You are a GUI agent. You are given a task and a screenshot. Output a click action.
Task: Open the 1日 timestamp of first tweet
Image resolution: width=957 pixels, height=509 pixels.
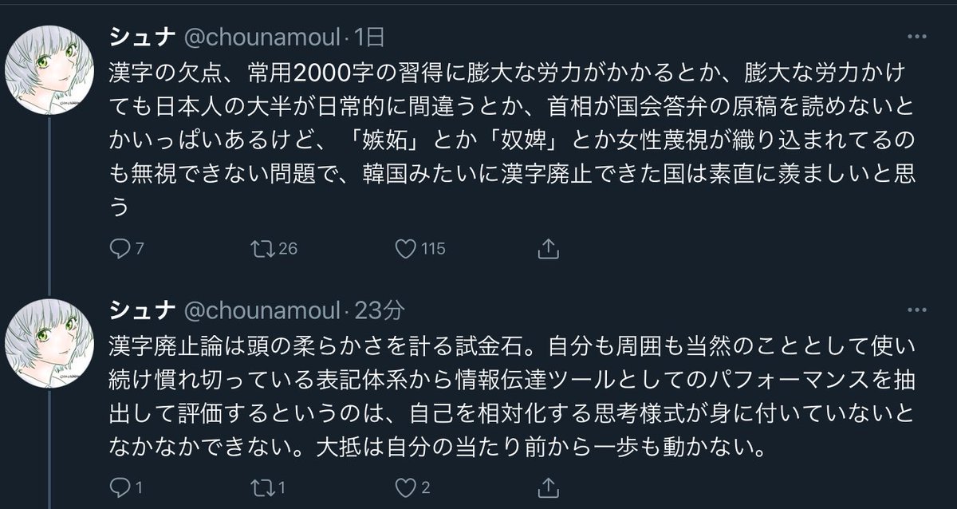click(369, 37)
